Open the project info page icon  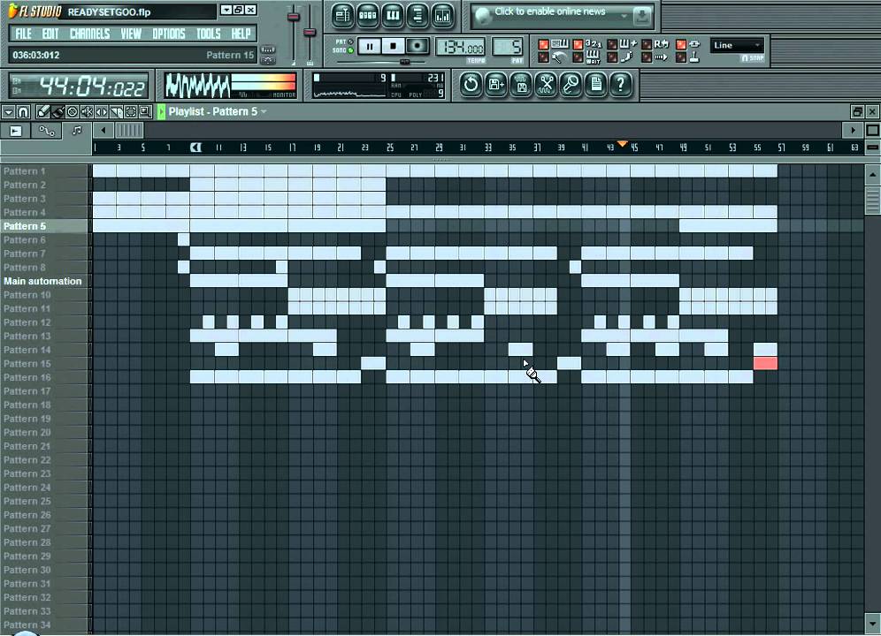(596, 85)
